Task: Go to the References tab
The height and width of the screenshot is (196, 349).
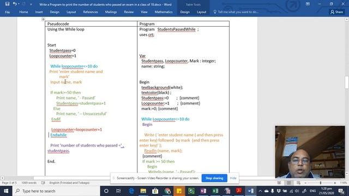Action: pyautogui.click(x=91, y=12)
